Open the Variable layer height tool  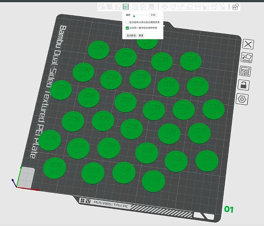point(151,7)
